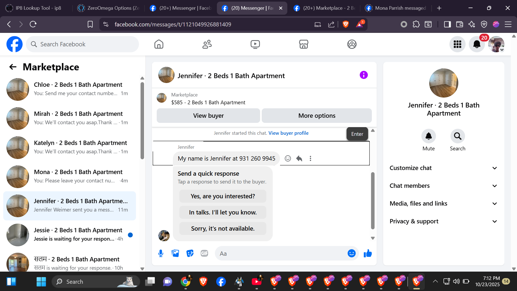
Task: React to Jennifer's message with the emoji icon
Action: point(288,158)
